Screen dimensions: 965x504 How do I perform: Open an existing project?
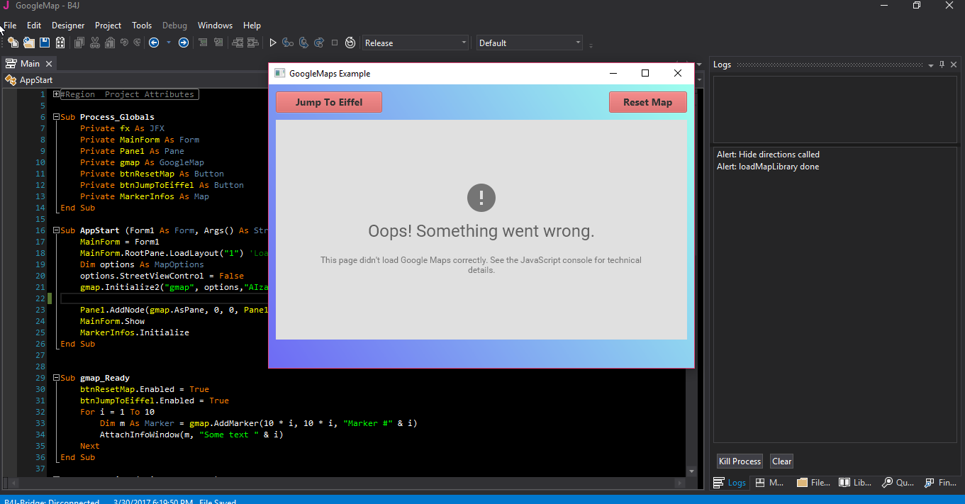coord(28,43)
